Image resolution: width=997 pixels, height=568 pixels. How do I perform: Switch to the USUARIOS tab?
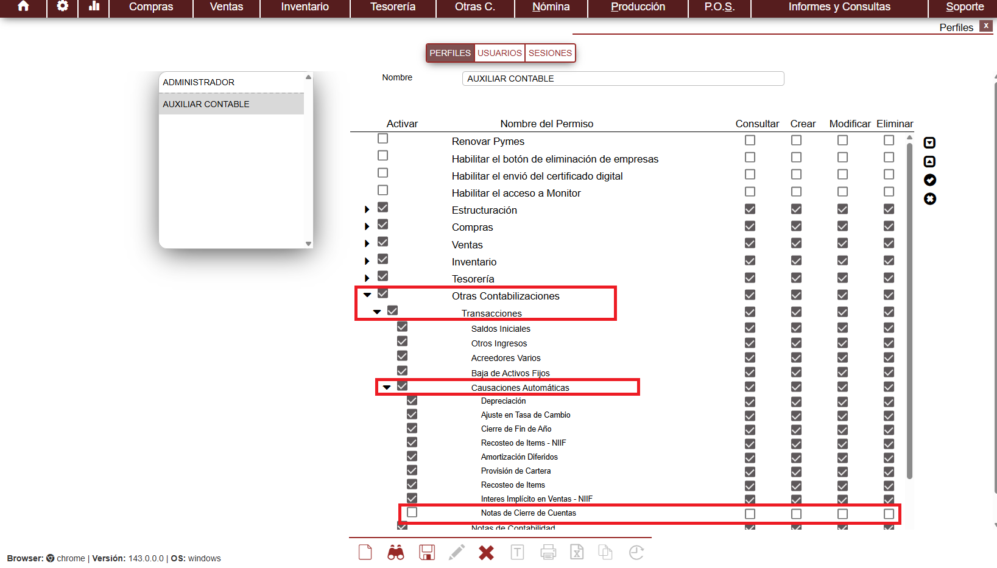(x=499, y=53)
